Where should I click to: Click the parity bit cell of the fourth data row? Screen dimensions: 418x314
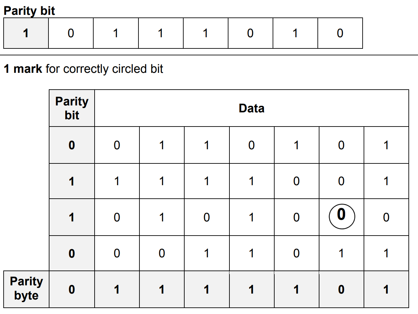(72, 253)
